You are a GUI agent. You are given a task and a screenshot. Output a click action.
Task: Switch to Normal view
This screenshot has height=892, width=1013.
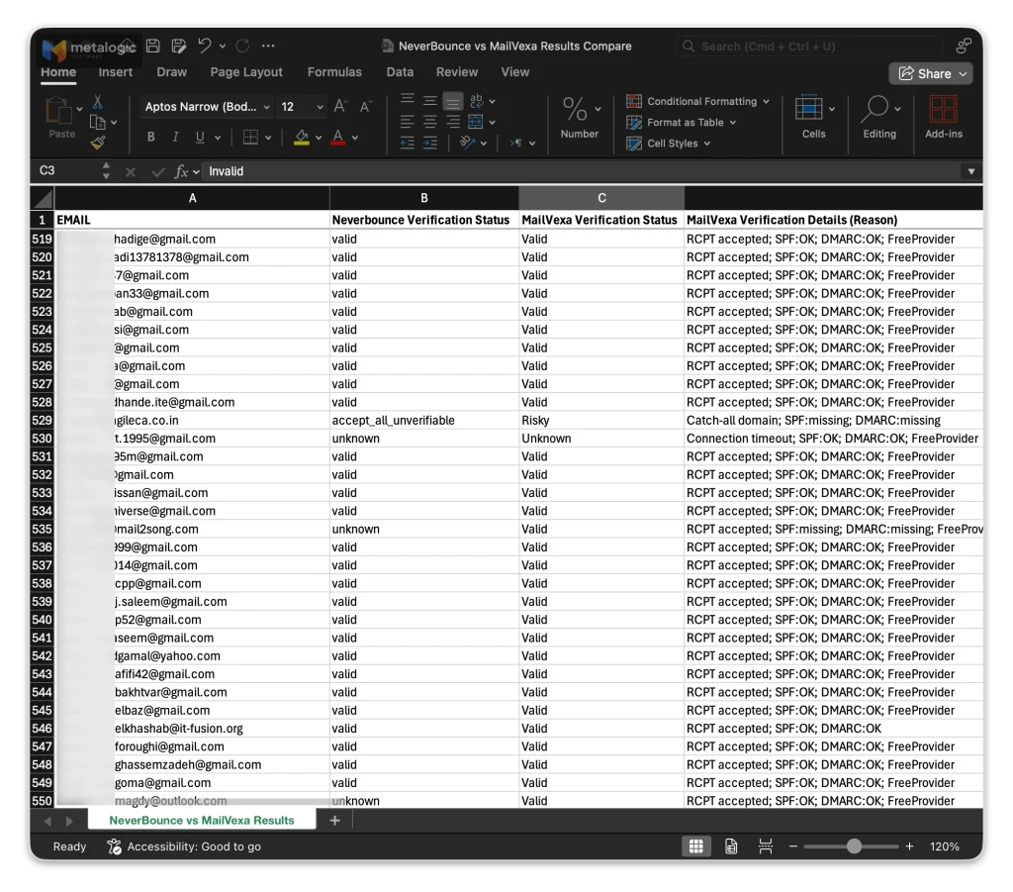click(695, 846)
